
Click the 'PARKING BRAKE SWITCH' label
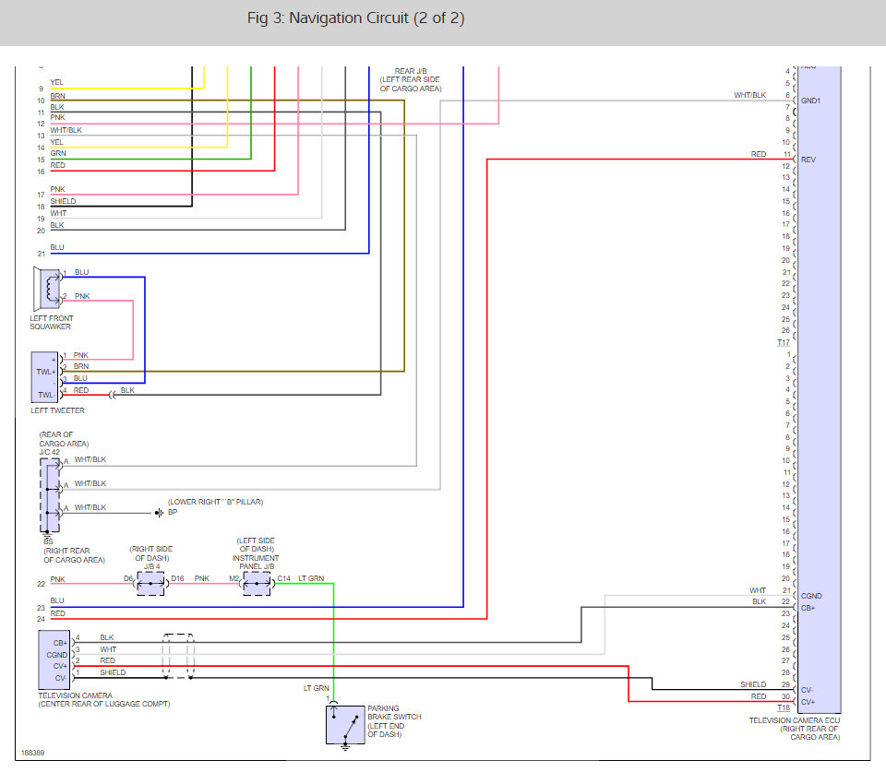(x=394, y=712)
